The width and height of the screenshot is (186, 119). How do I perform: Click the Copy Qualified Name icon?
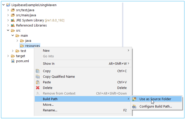[x=38, y=77]
